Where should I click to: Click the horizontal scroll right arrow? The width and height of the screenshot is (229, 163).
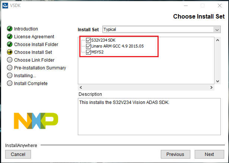211,87
